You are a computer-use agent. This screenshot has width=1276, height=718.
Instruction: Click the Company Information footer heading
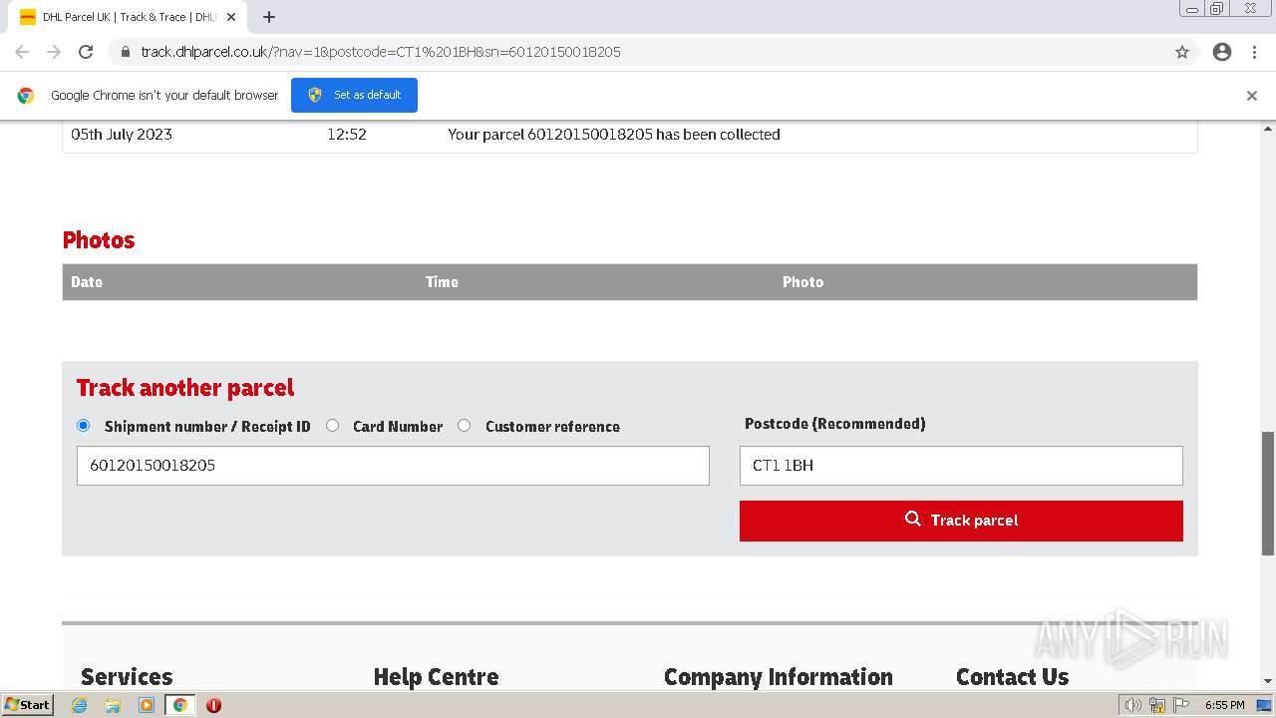coord(779,677)
